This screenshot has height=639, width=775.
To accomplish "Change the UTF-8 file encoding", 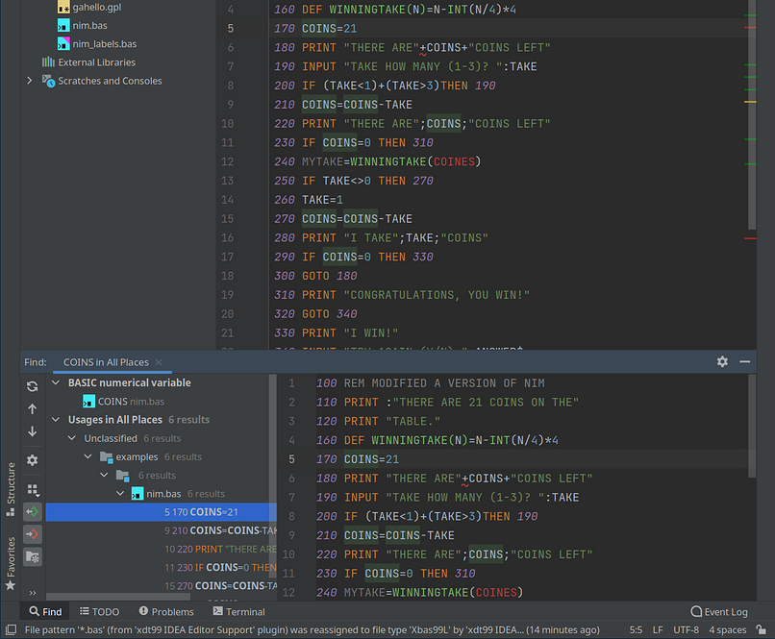I will (x=685, y=630).
